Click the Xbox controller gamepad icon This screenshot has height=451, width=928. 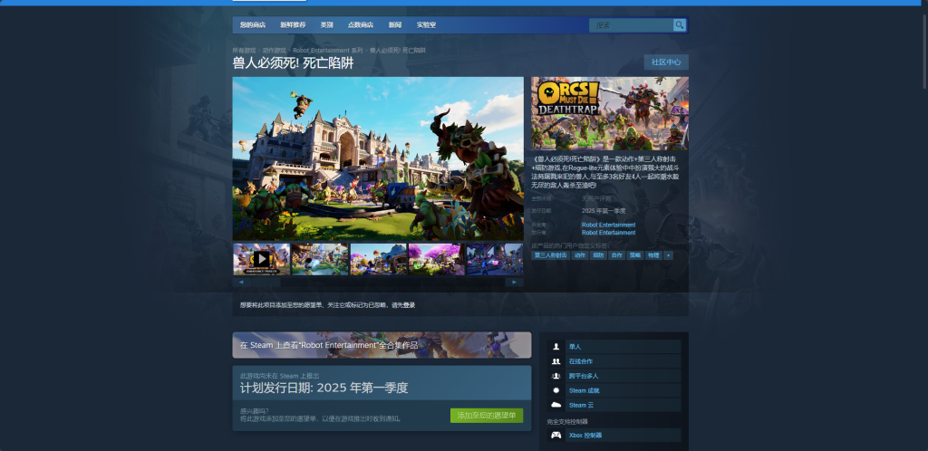(556, 435)
